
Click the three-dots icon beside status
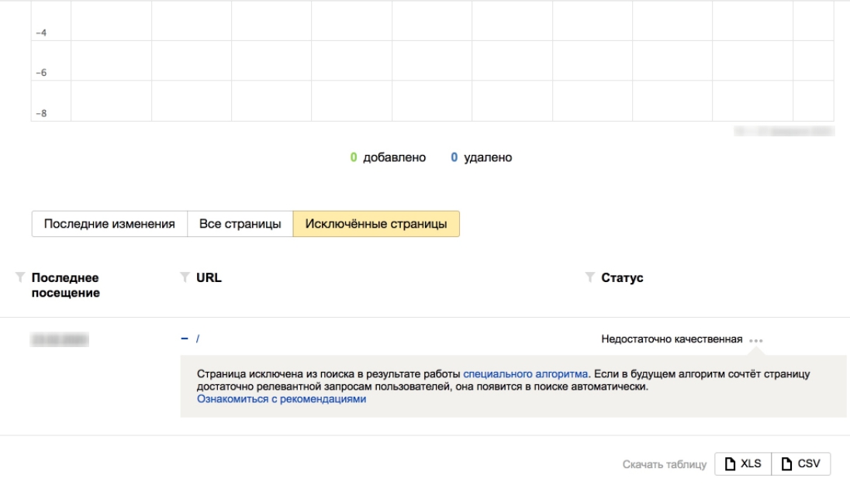click(x=757, y=340)
